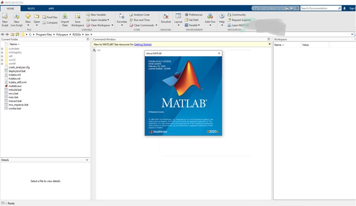Click the Getting Started link
This screenshot has width=356, height=206.
pyautogui.click(x=143, y=44)
